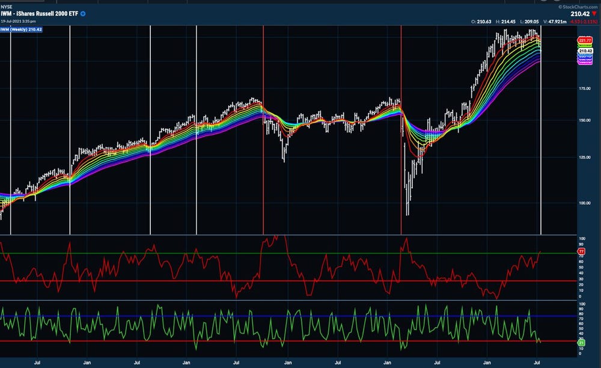This screenshot has width=601, height=368.
Task: Click the blue circle icon beside the ETF title
Action: point(83,13)
